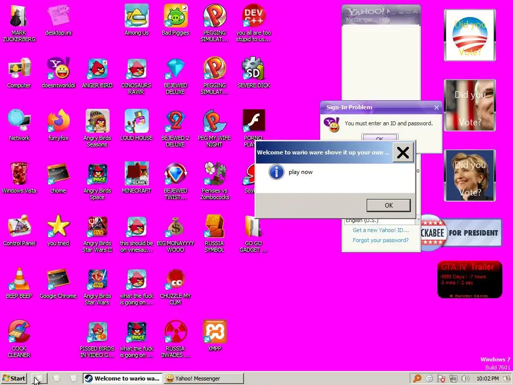Open the Messenger menu in Yahoo Messenger
This screenshot has height=385, width=513.
pos(359,20)
